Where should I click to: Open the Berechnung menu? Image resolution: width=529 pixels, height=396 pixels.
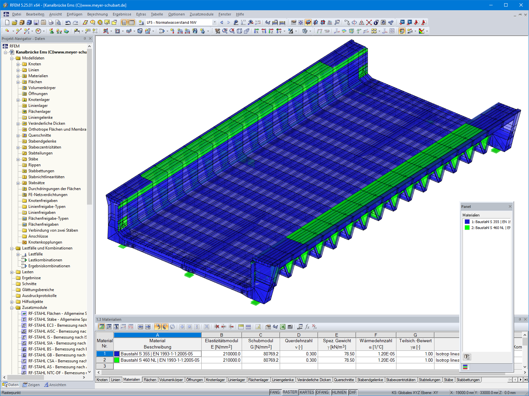point(97,14)
